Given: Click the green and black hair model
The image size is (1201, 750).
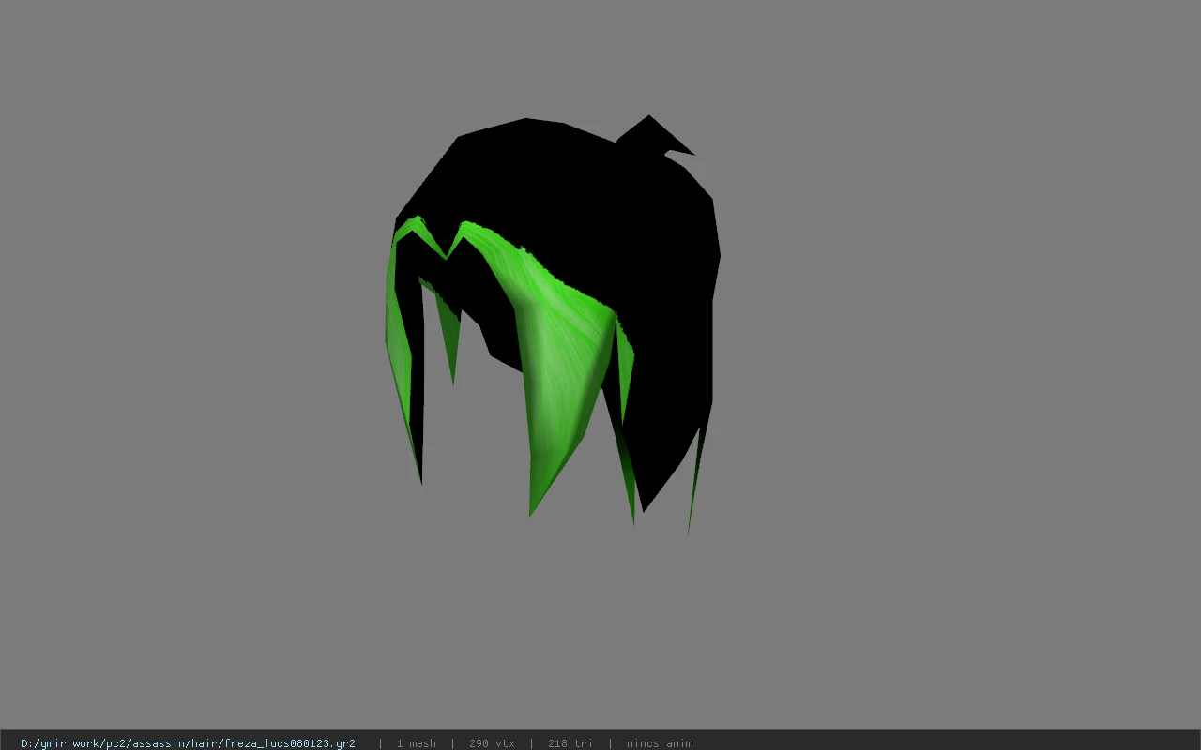Looking at the screenshot, I should [553, 326].
